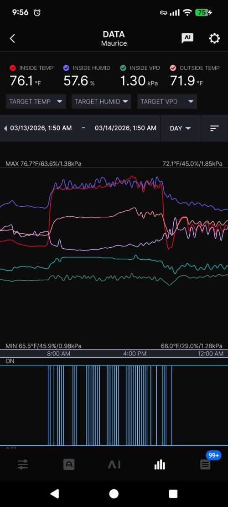This screenshot has width=228, height=507.
Task: Open the A-badge device tab in bottom bar
Action: point(69,465)
